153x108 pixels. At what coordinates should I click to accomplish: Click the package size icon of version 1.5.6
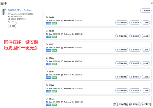click(x=47, y=61)
